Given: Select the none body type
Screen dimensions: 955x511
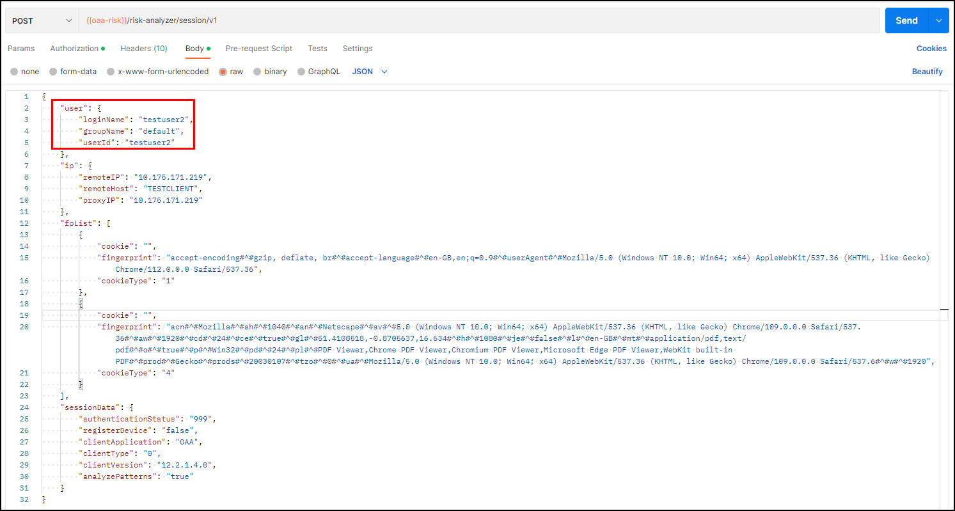Looking at the screenshot, I should (x=24, y=72).
